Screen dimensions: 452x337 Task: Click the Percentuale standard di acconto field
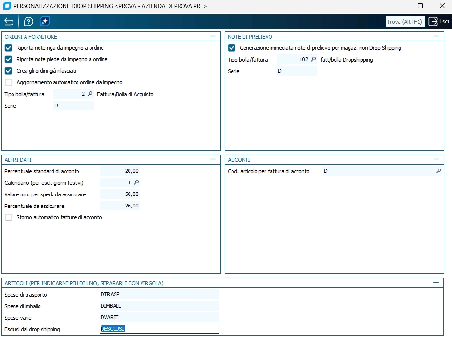coord(120,171)
